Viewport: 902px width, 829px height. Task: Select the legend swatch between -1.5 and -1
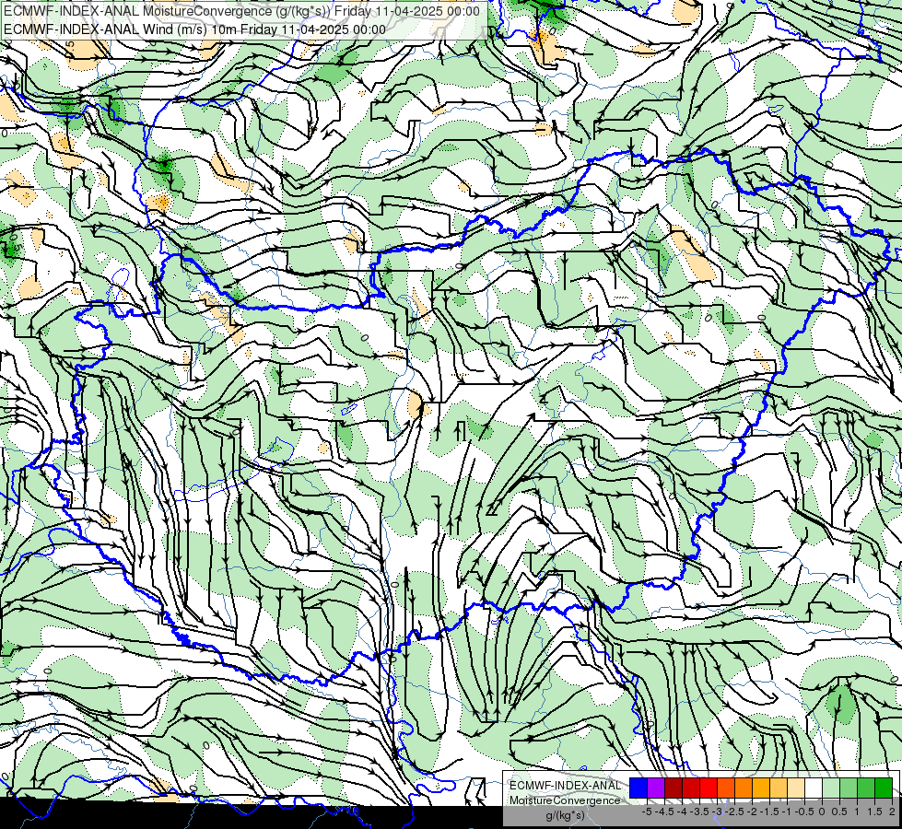point(779,788)
